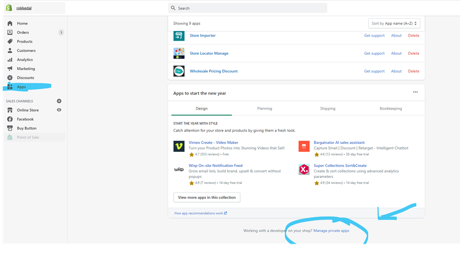Open the rokkedal store switcher

point(24,8)
